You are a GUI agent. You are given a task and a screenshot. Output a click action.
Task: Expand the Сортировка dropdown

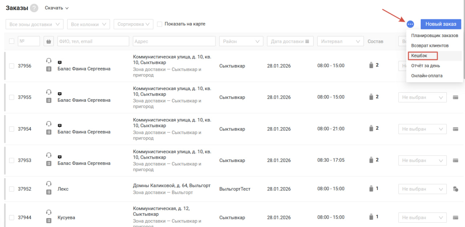(x=133, y=24)
